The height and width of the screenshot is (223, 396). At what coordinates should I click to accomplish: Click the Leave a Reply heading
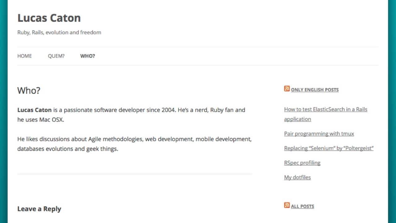[39, 209]
